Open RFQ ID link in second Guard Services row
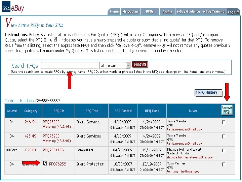Viewport: 242px width, 182px height. (51, 136)
